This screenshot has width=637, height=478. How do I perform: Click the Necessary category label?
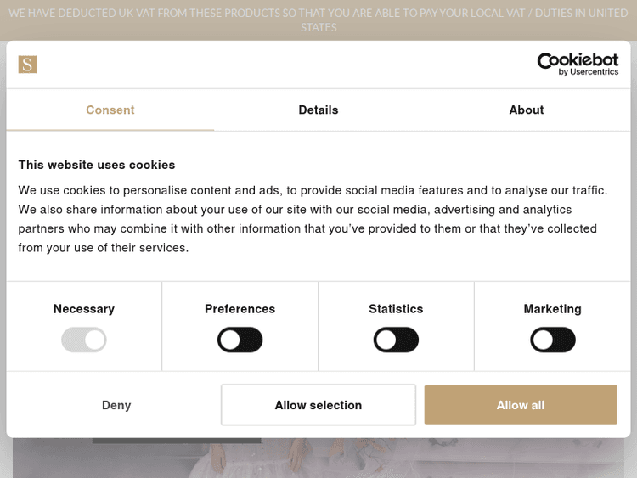pyautogui.click(x=84, y=309)
